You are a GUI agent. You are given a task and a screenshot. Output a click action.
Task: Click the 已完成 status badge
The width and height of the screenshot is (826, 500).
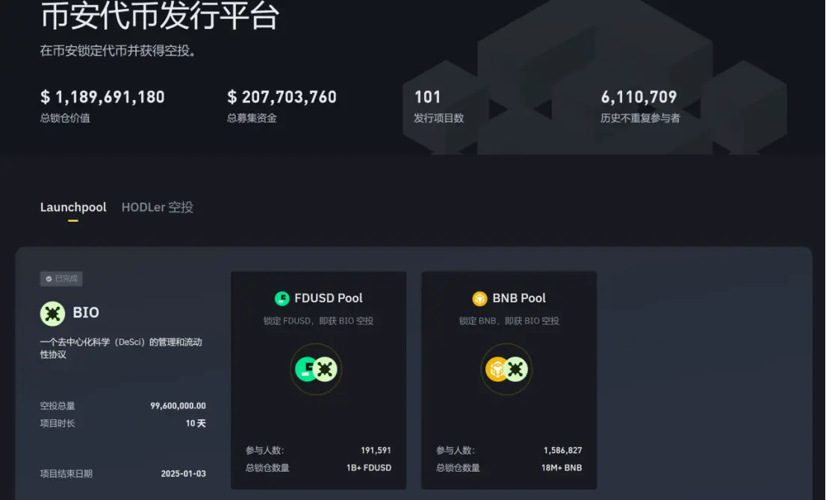pyautogui.click(x=61, y=278)
